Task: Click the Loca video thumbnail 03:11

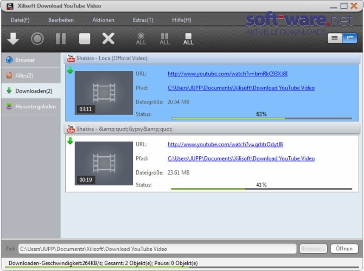Action: (104, 93)
